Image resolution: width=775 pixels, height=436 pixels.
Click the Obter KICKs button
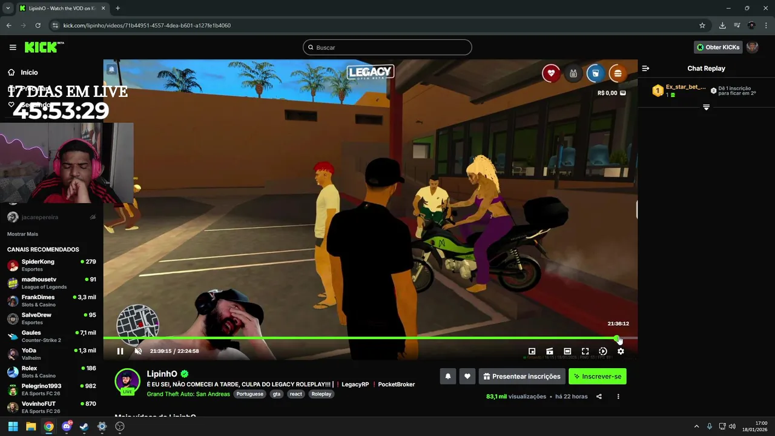718,47
